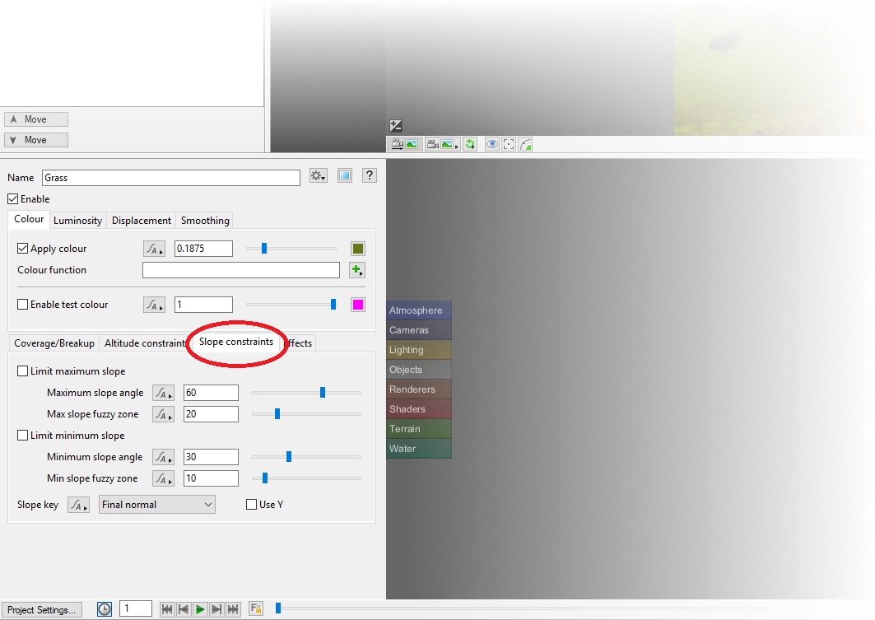Open the Renderers node group

click(418, 389)
